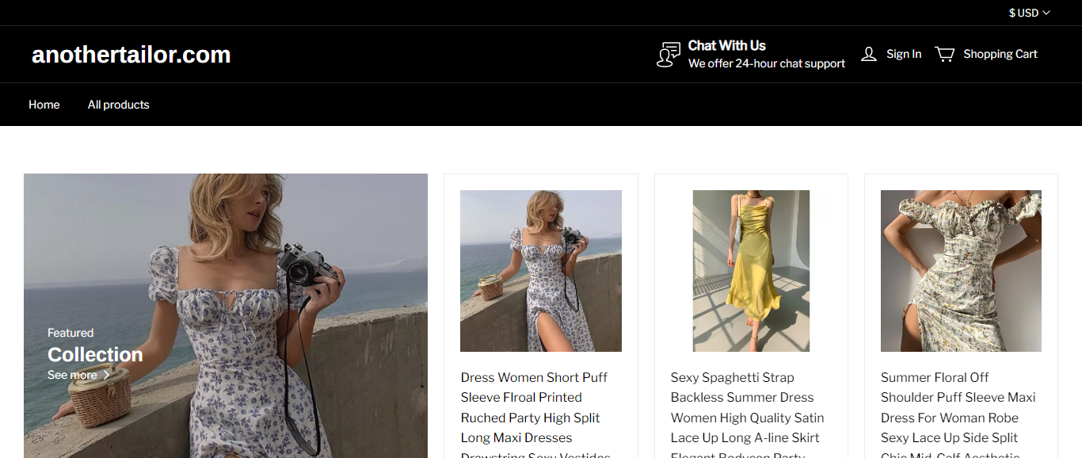Image resolution: width=1082 pixels, height=458 pixels.
Task: Click the Chat With Us heading
Action: click(726, 45)
